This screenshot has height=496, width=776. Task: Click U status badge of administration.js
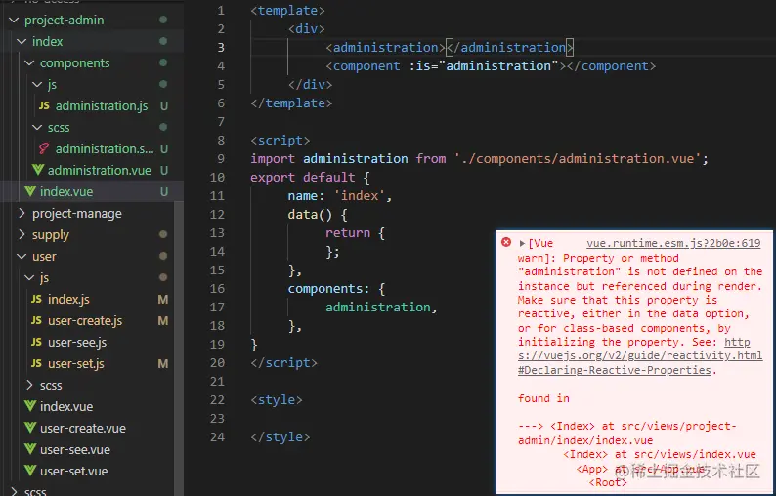pyautogui.click(x=164, y=105)
